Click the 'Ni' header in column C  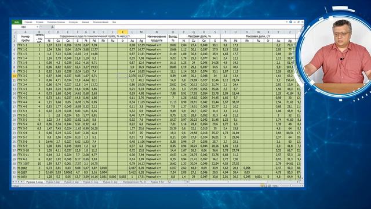pyautogui.click(x=49, y=41)
